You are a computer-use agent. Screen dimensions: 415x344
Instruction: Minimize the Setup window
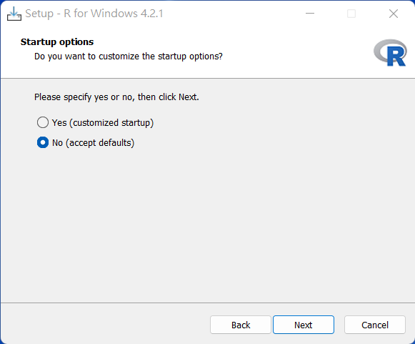click(310, 14)
